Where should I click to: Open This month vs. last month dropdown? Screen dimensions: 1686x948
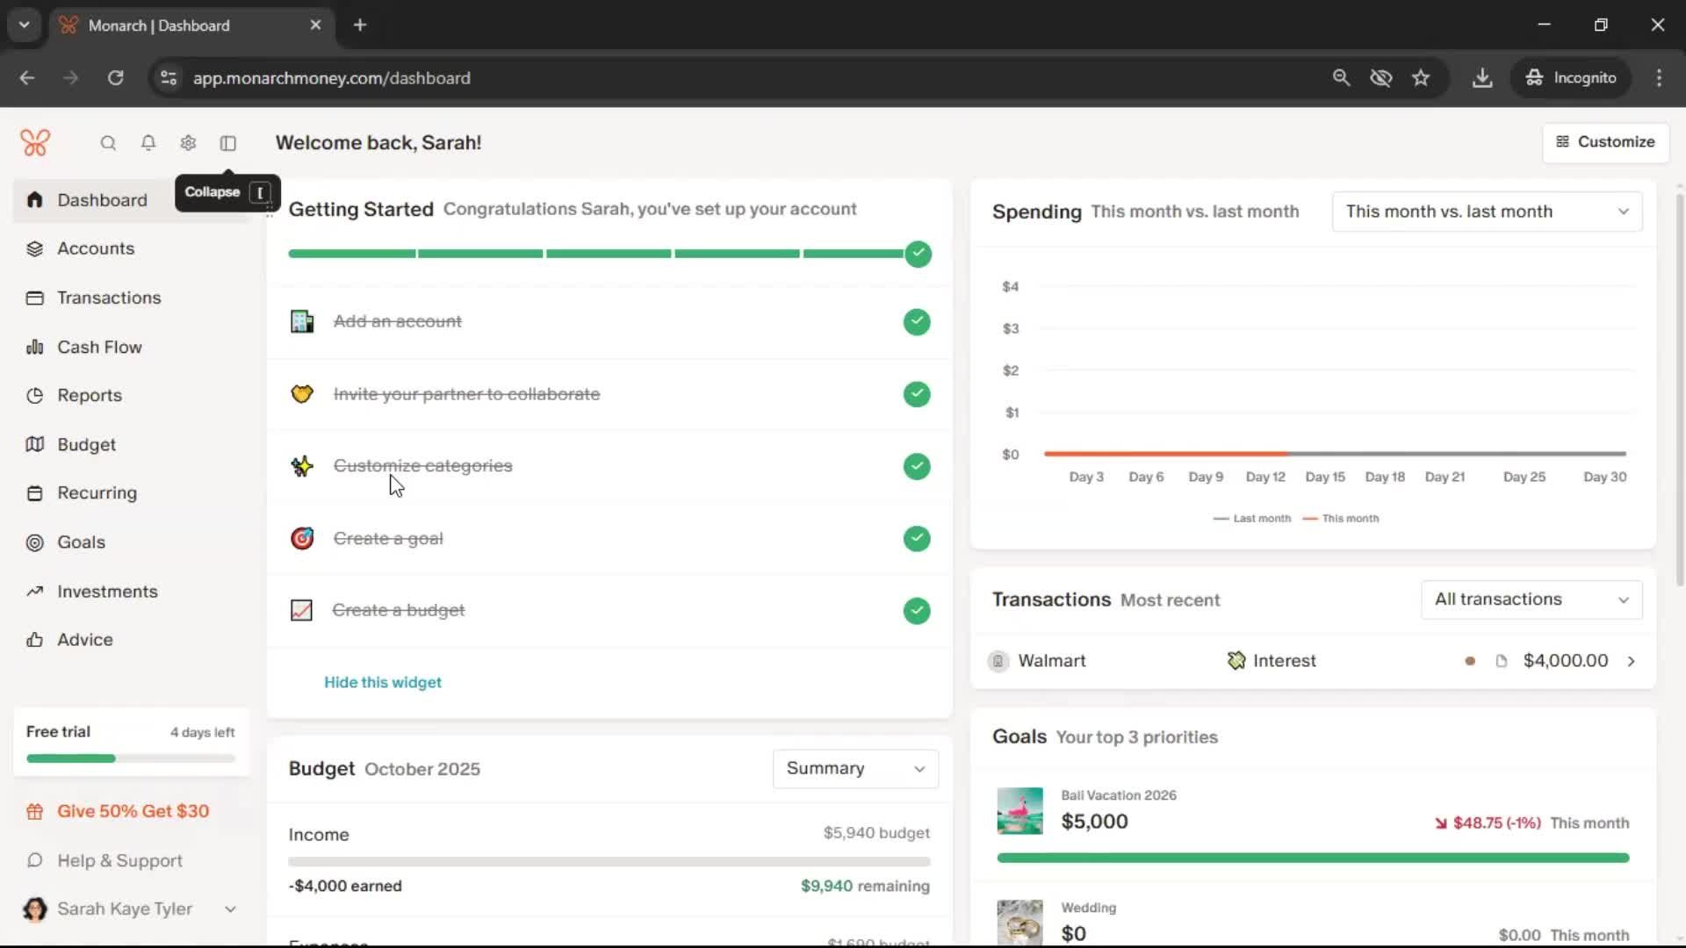coord(1487,212)
